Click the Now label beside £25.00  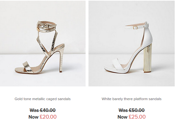coord(122,117)
